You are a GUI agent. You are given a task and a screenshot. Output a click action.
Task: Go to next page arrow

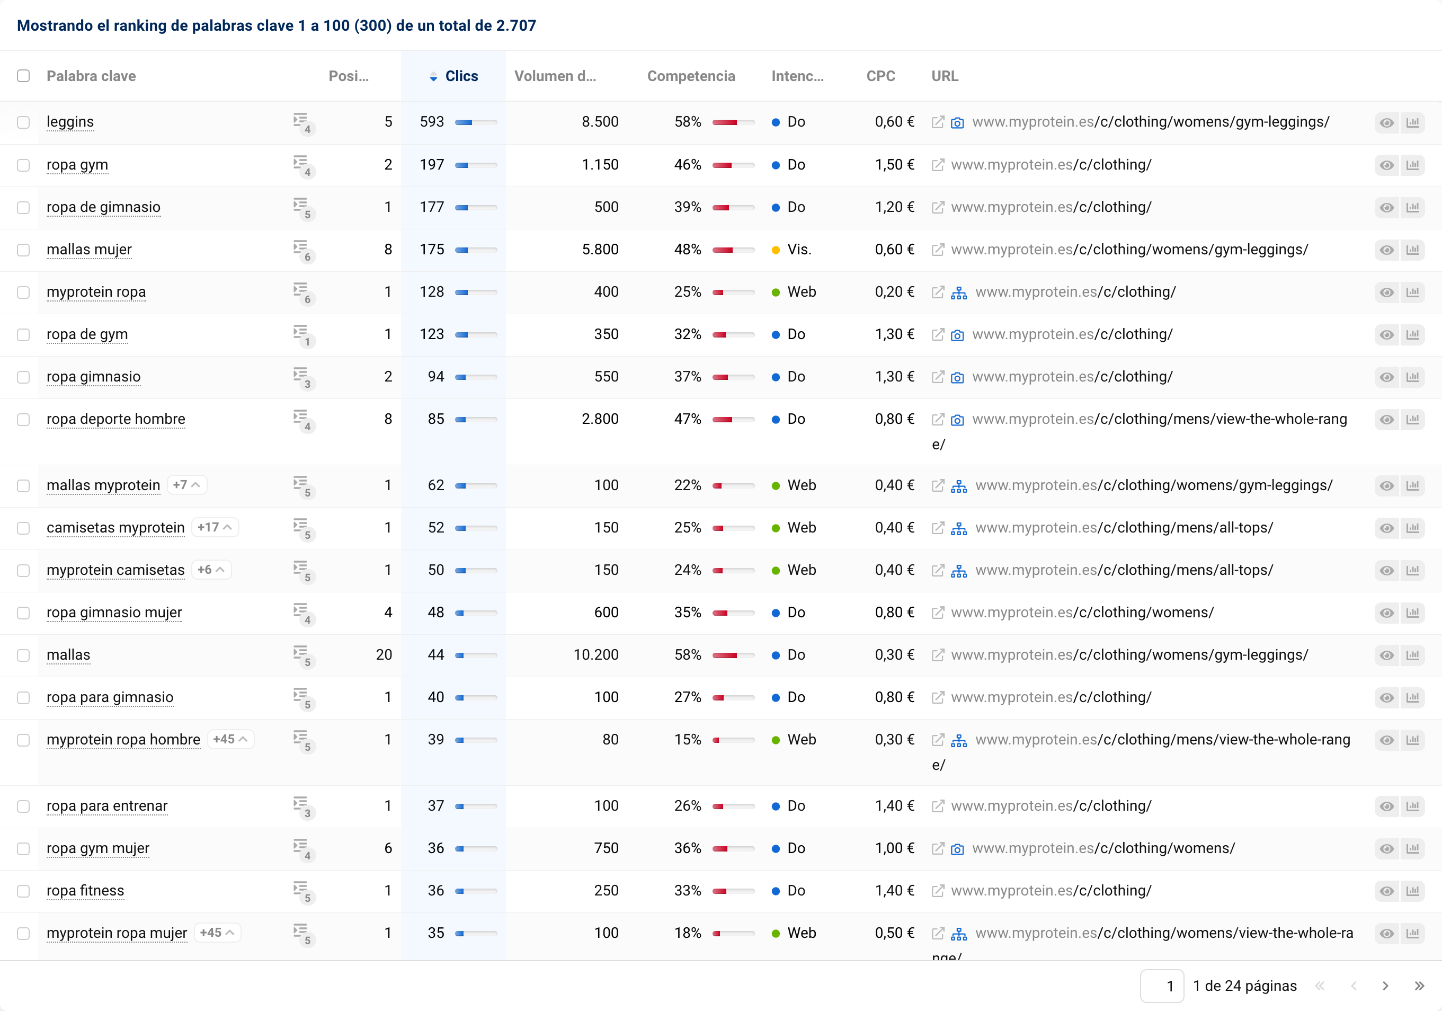pyautogui.click(x=1385, y=986)
